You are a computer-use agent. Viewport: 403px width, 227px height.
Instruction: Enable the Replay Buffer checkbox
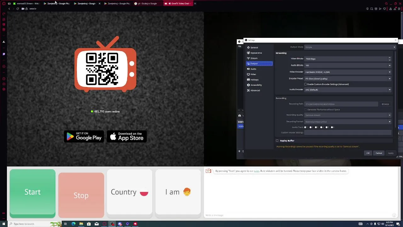pyautogui.click(x=277, y=141)
